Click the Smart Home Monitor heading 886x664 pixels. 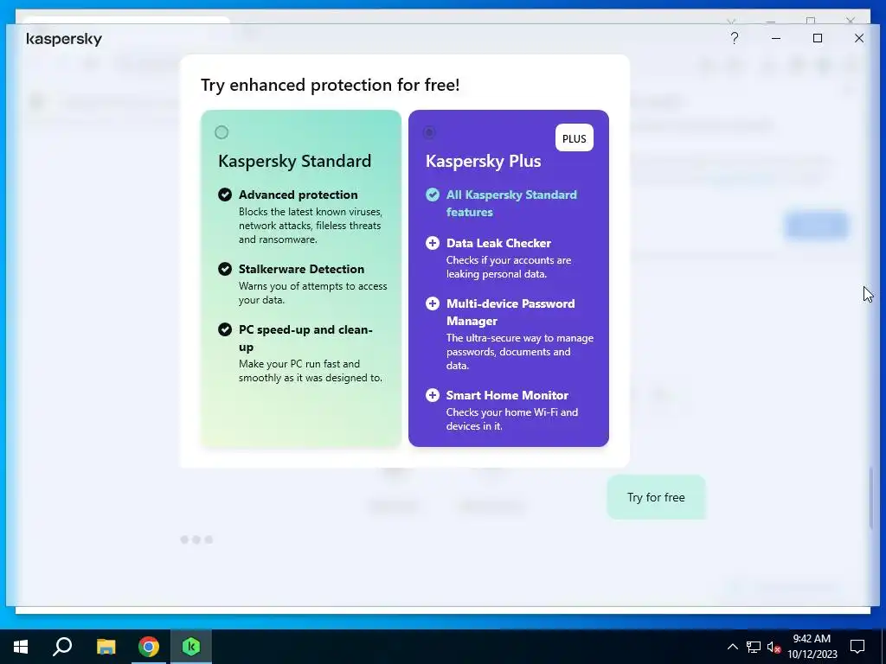507,394
